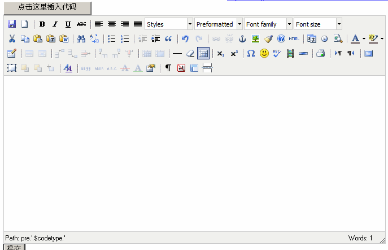Expand the background color picker arrow
The height and width of the screenshot is (250, 388).
[x=382, y=38]
